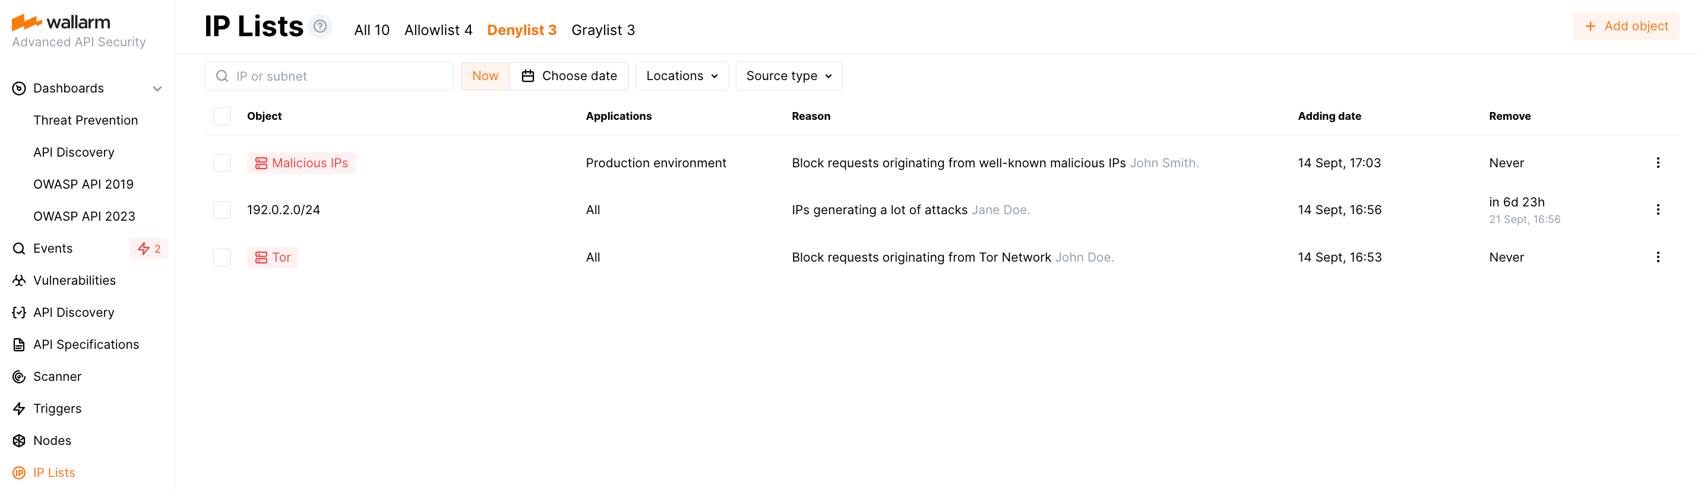The width and height of the screenshot is (1701, 490).
Task: Switch to the Graylist tab
Action: (x=603, y=30)
